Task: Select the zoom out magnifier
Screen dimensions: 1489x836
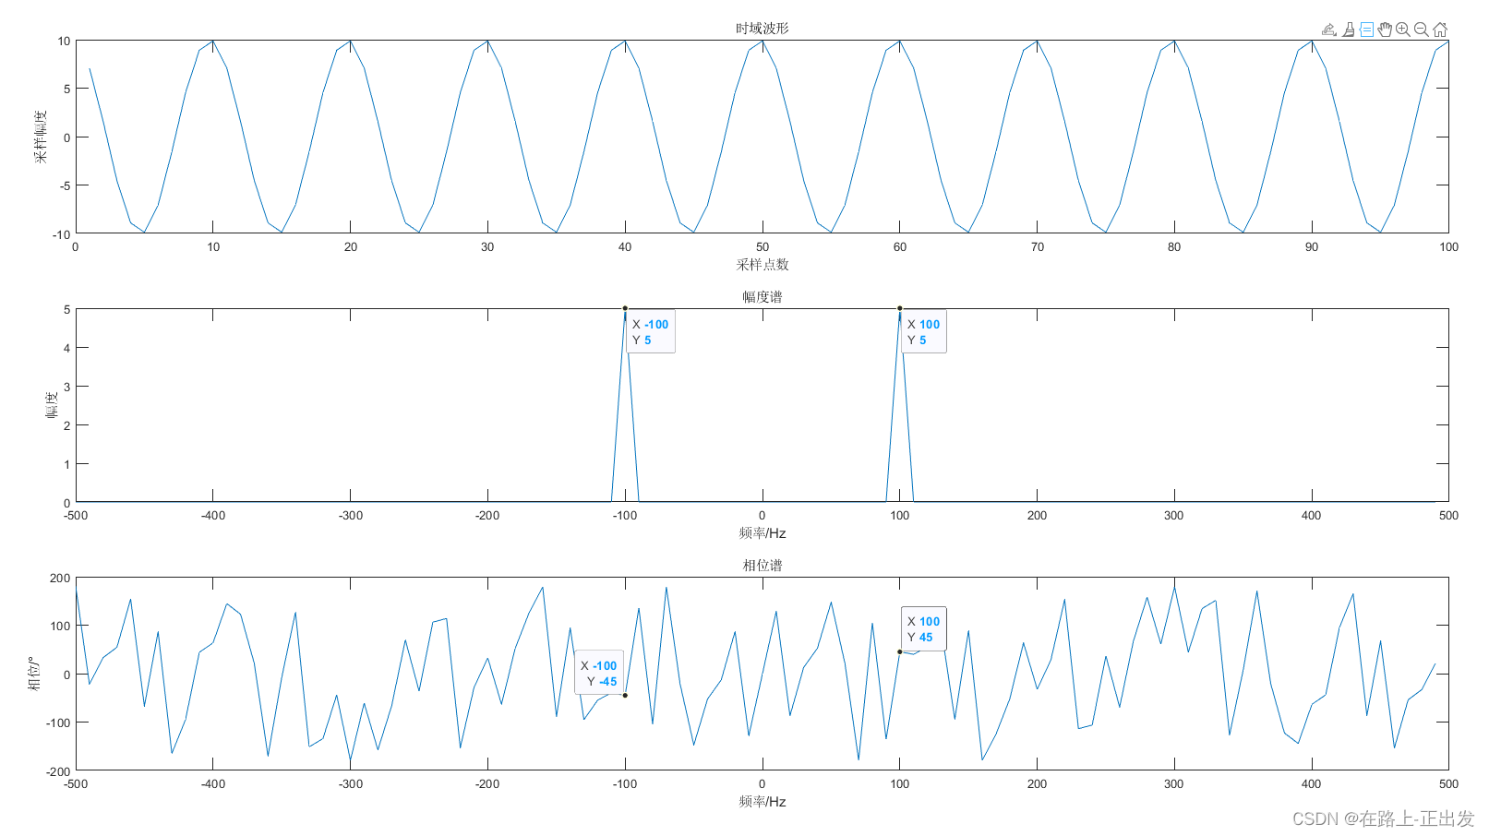Action: pyautogui.click(x=1422, y=30)
